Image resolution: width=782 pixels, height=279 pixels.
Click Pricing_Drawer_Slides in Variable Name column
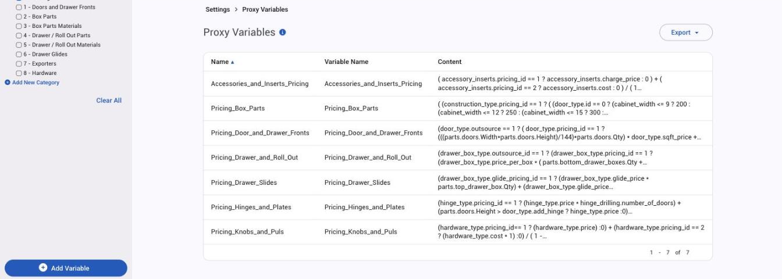357,183
